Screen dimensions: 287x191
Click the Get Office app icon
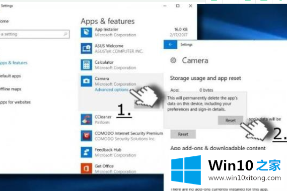tap(86, 168)
